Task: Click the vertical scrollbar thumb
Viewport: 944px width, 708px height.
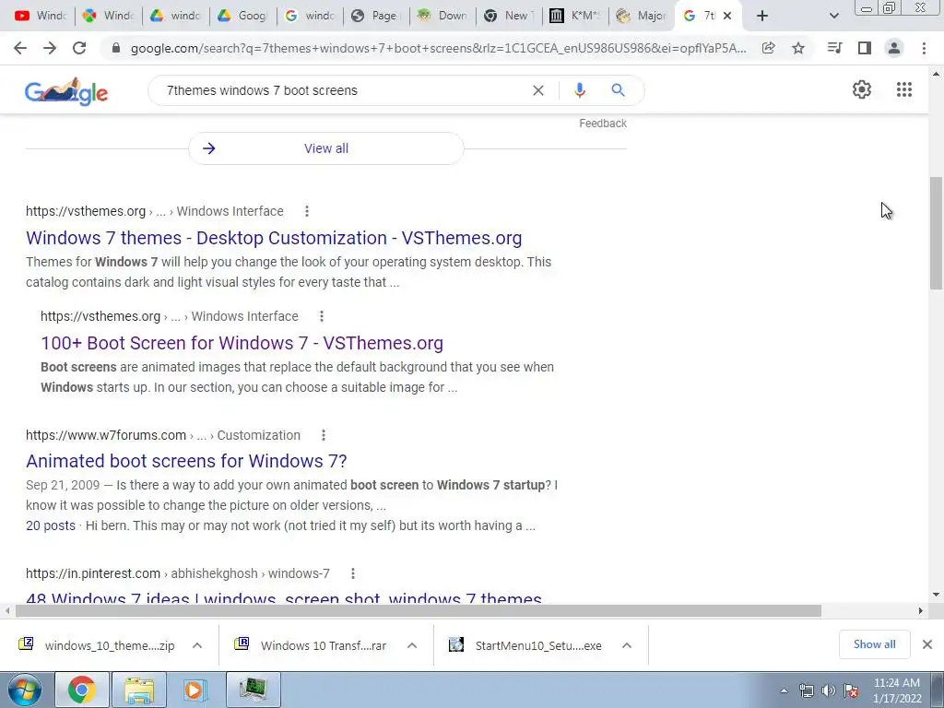Action: (x=937, y=233)
